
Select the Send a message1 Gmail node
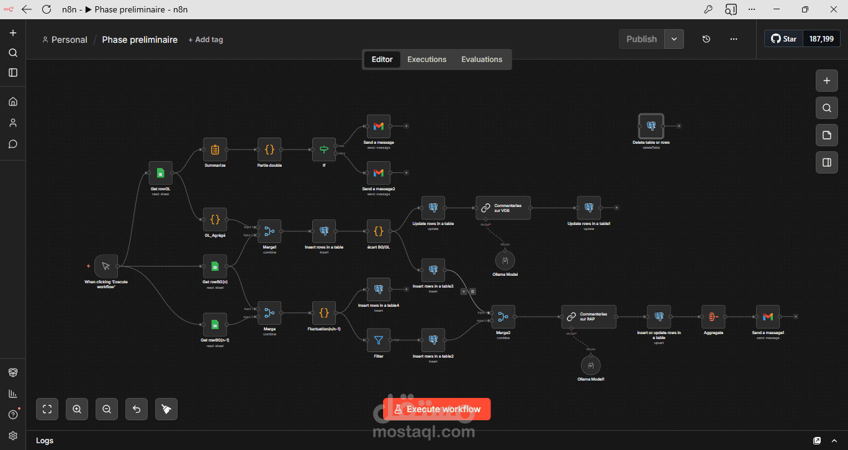tap(768, 317)
